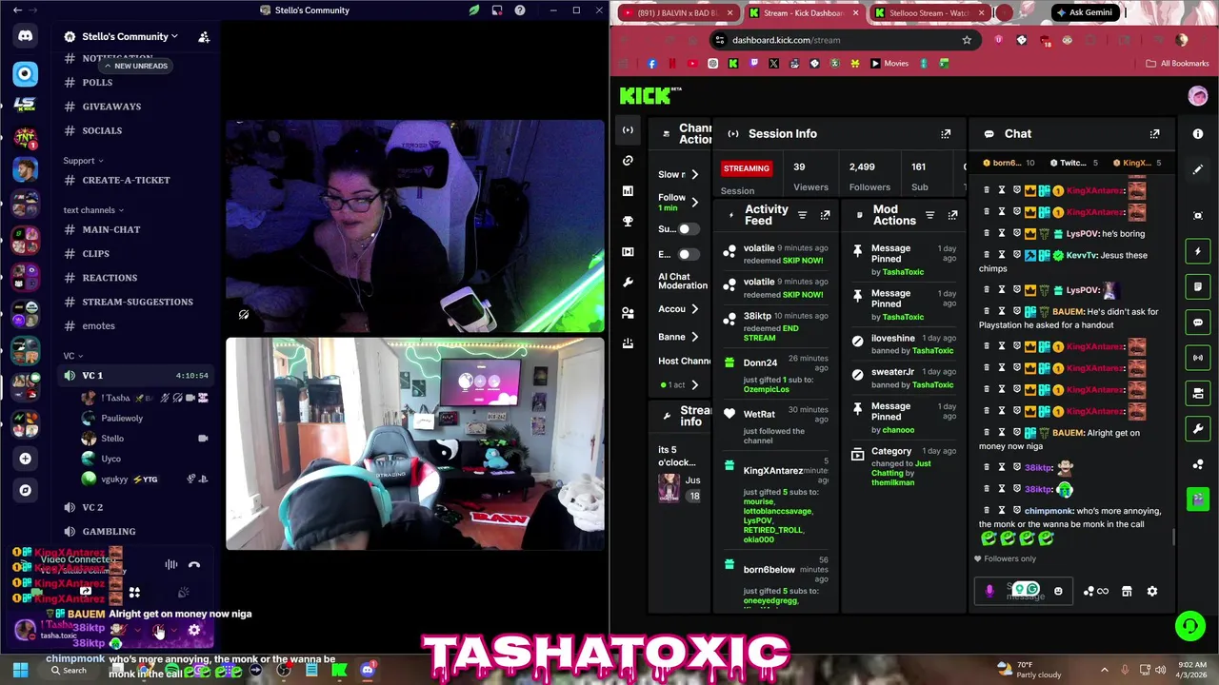Open Kick chat shop icon
The height and width of the screenshot is (685, 1219).
pyautogui.click(x=1127, y=592)
